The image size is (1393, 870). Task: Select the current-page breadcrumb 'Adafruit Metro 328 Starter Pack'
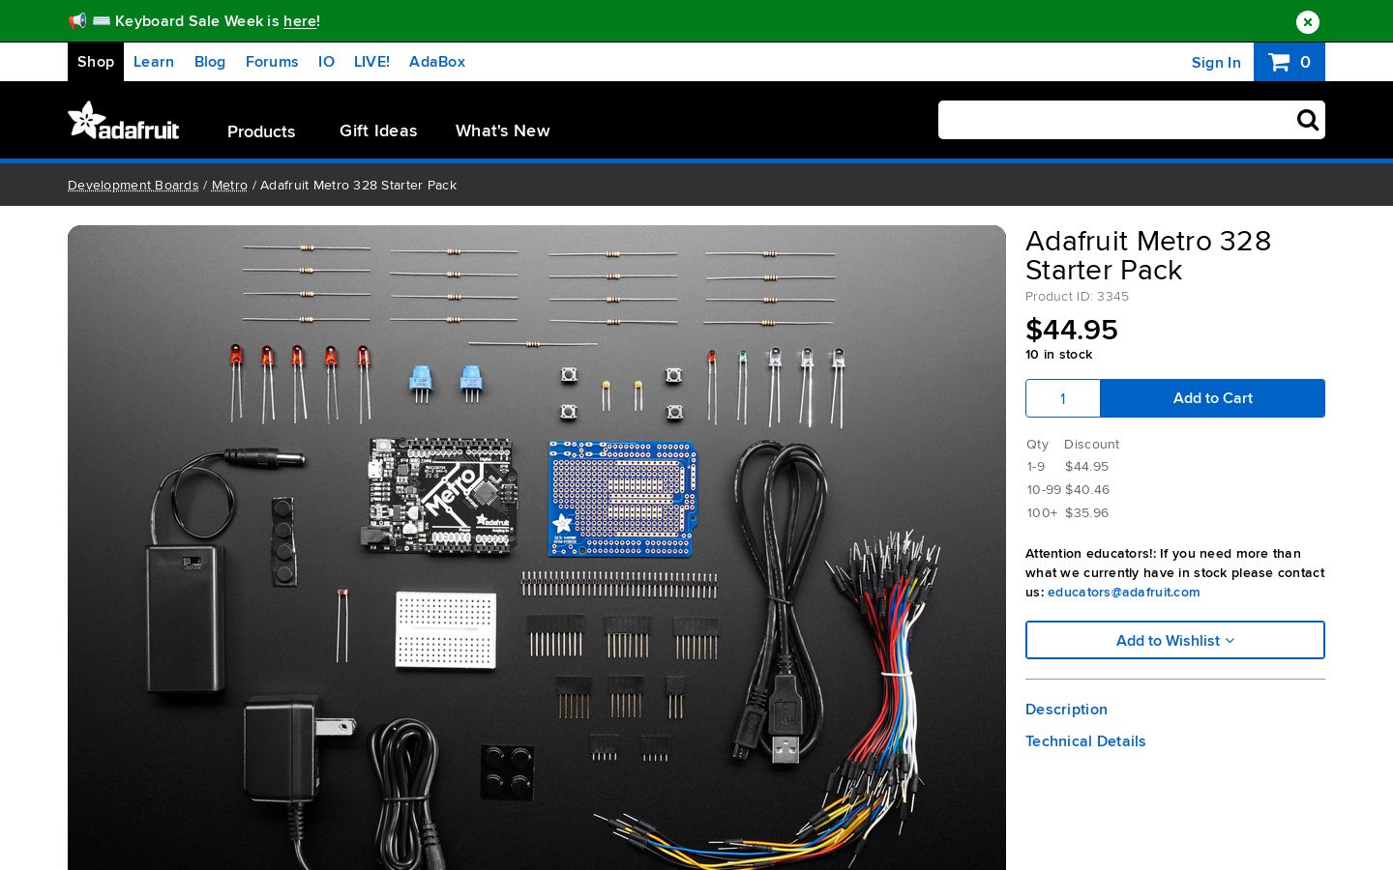[359, 185]
